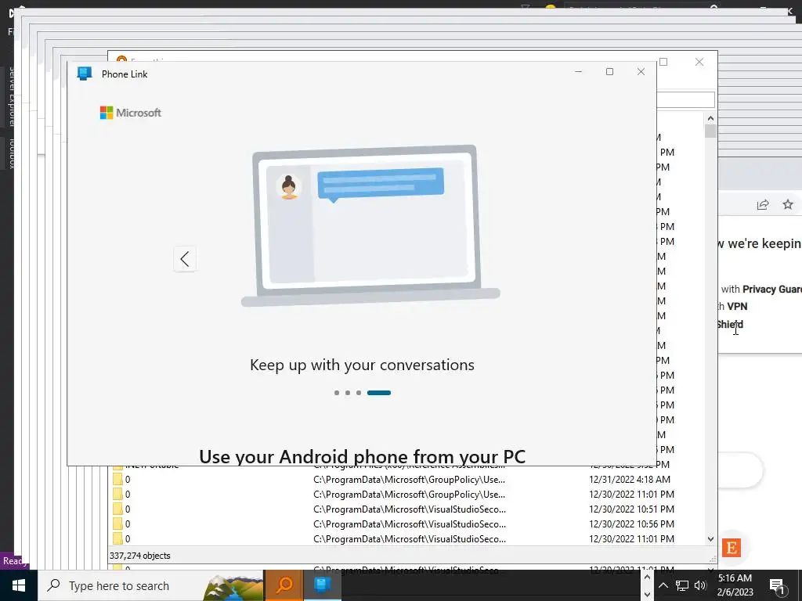Click the search highlights landscape image

pyautogui.click(x=233, y=586)
